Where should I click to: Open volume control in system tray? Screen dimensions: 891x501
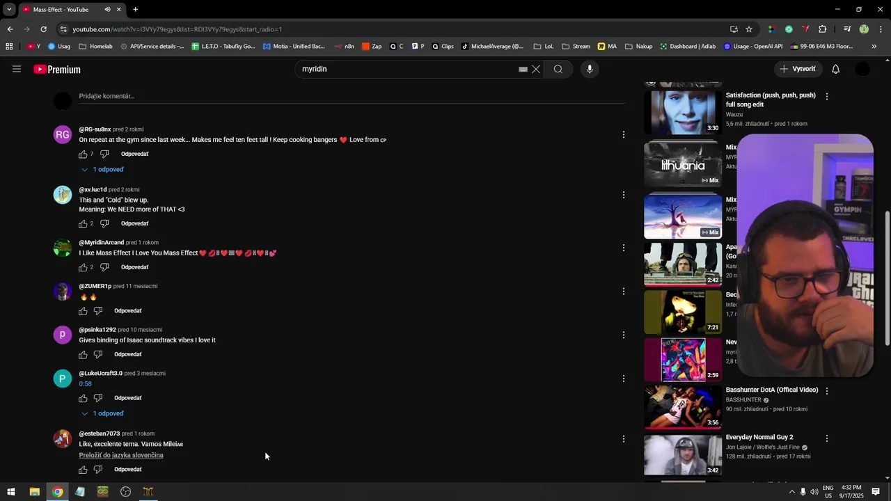click(814, 492)
